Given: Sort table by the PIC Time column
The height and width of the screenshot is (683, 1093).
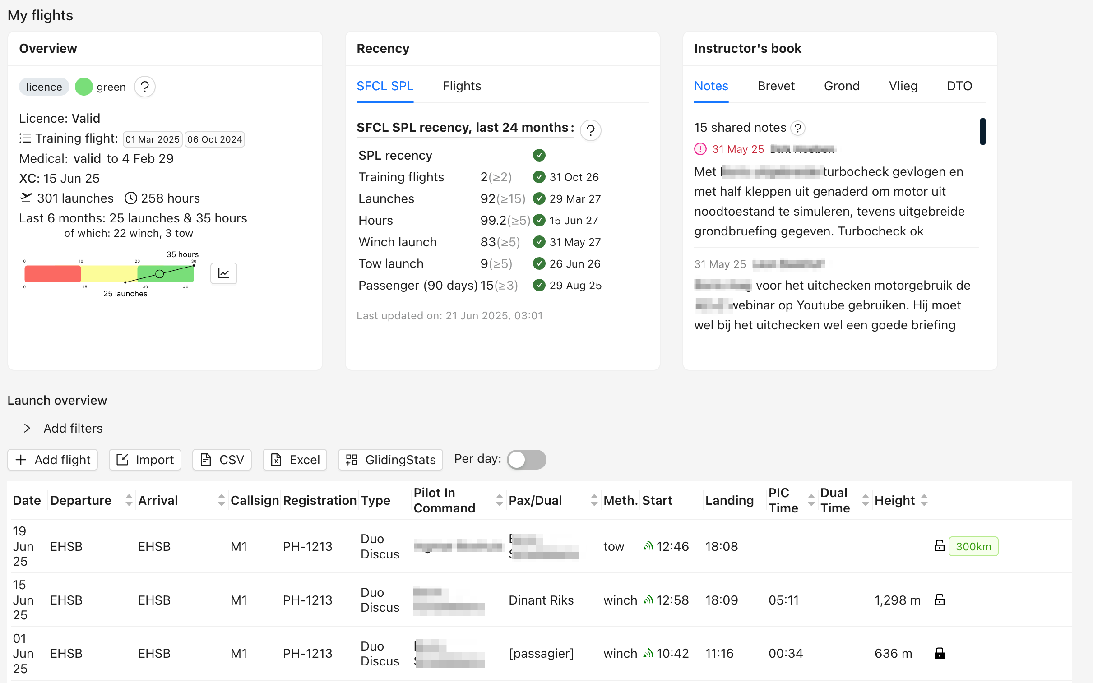Looking at the screenshot, I should (811, 500).
